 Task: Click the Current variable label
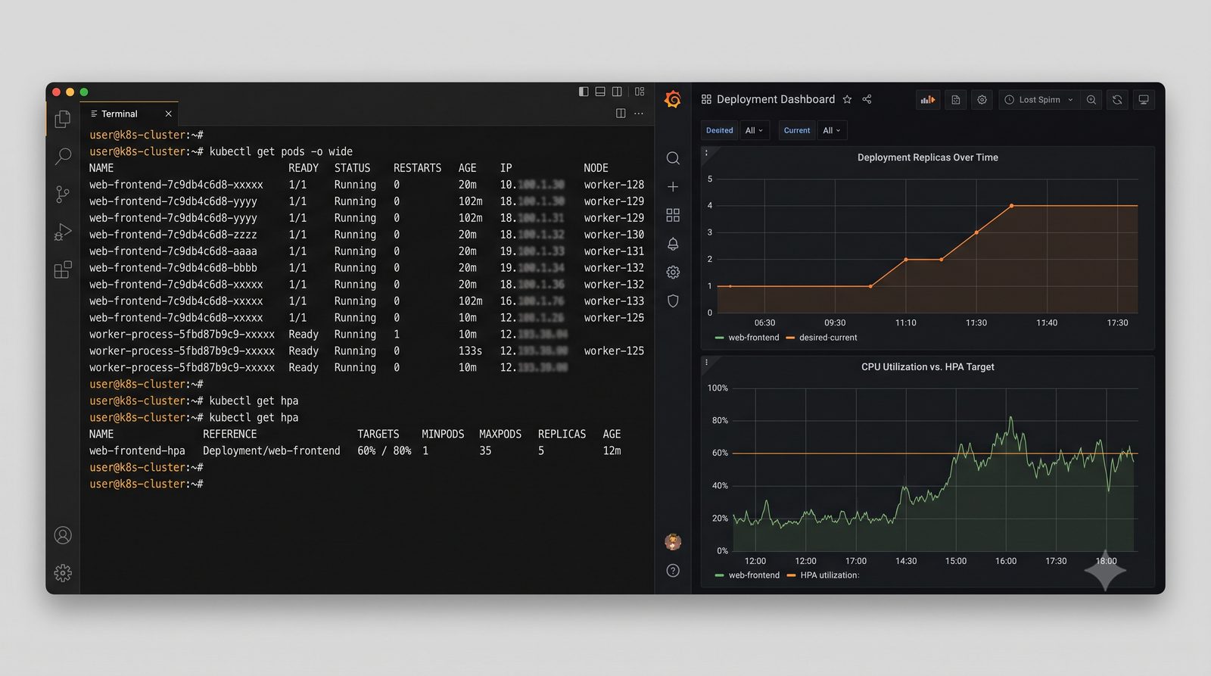point(797,130)
